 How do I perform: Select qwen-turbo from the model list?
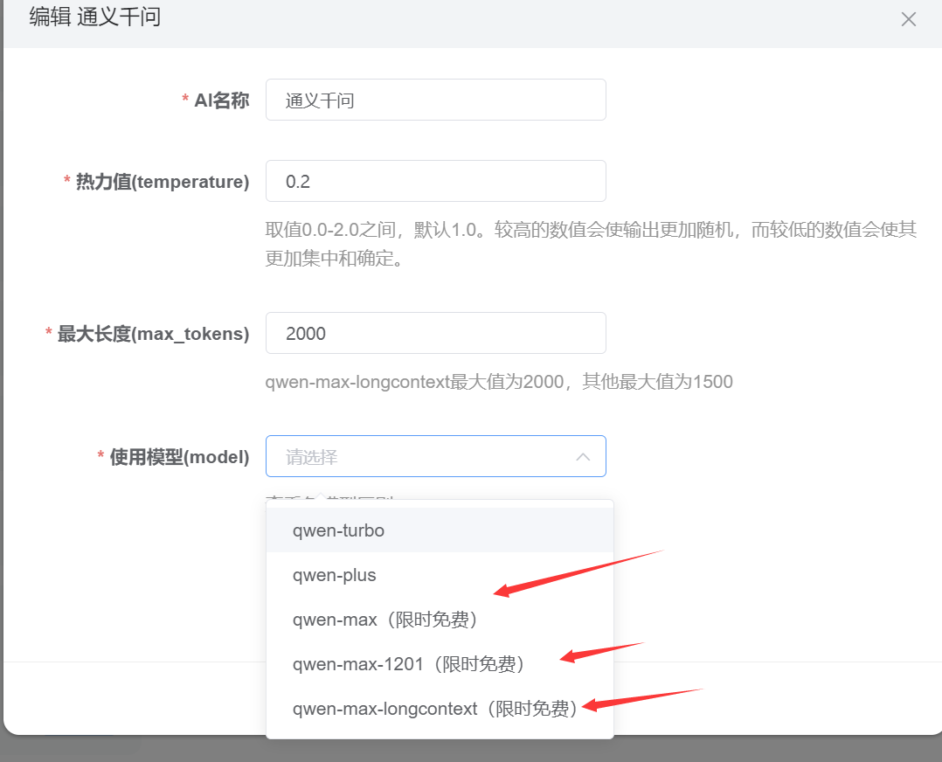[440, 530]
